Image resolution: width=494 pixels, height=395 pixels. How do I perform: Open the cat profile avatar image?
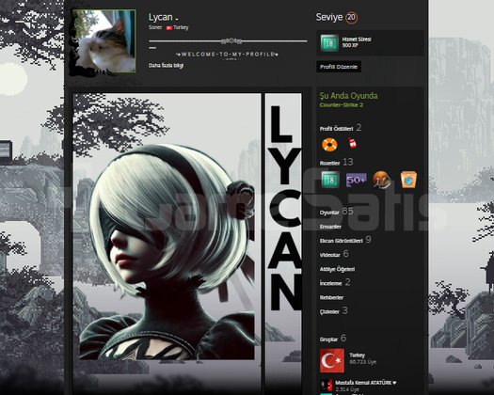104,41
